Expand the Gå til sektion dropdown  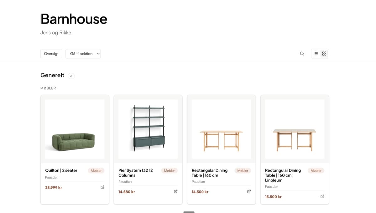pos(83,54)
